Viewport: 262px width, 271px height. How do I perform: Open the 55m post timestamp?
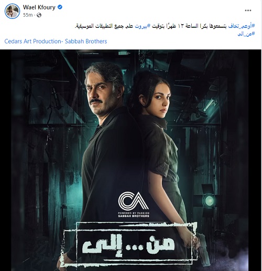click(x=28, y=15)
